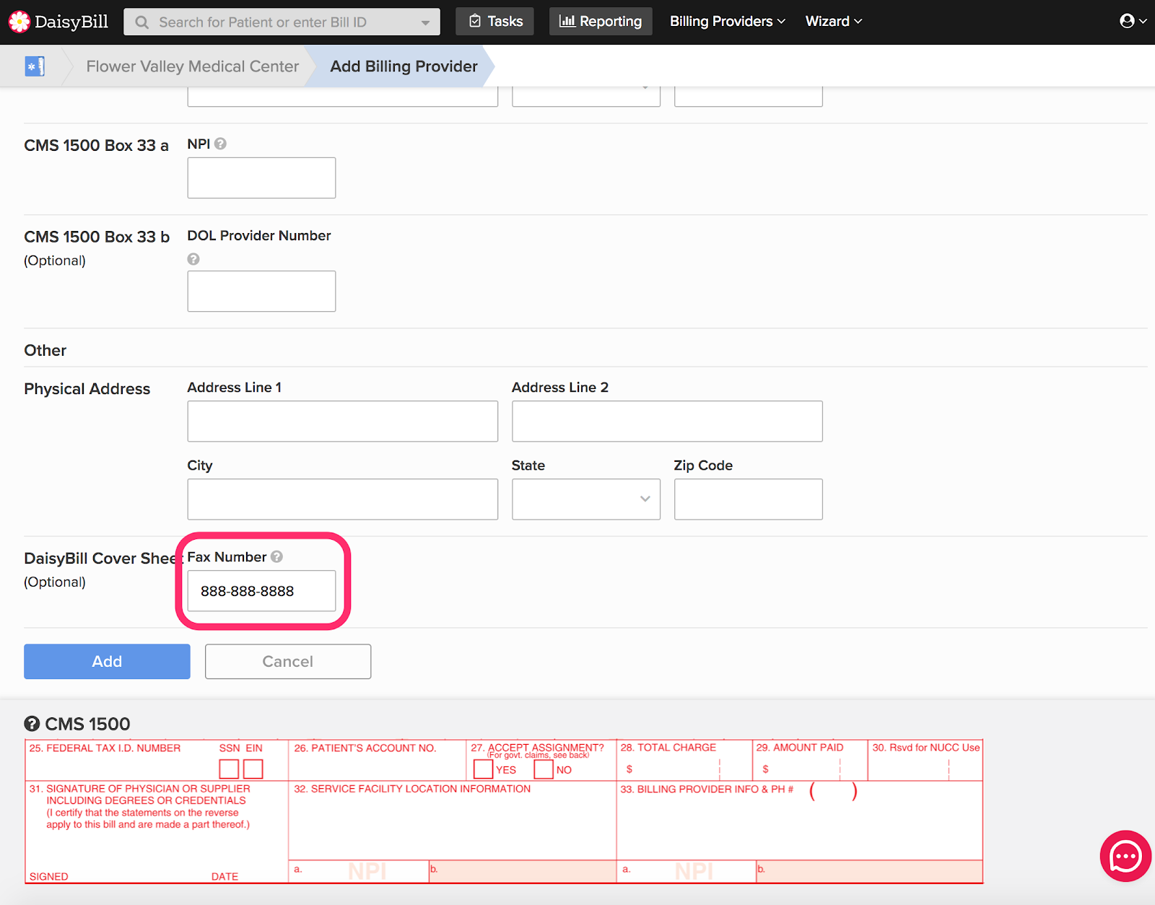Click the '32. SERVICE FACILITY LOCATION INFORMATION' text

412,789
